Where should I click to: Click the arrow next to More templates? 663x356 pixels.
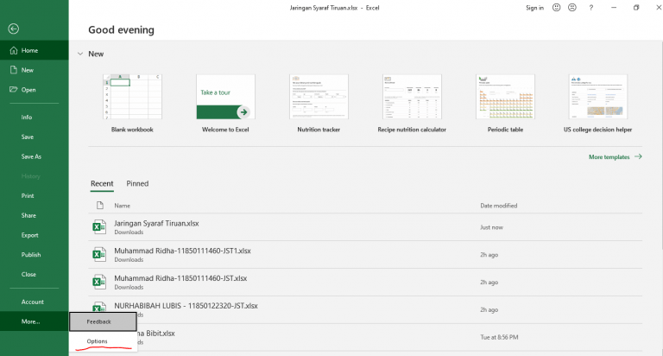tap(638, 156)
